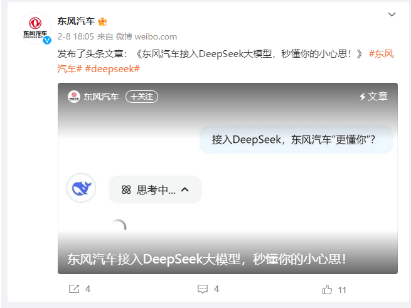411x308 pixels.
Task: Click the small 东风汽车 card avatar
Action: 74,97
